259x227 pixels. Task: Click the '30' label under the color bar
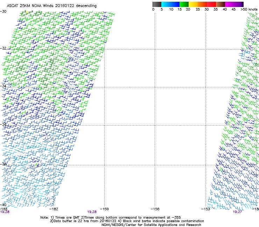click(x=206, y=9)
